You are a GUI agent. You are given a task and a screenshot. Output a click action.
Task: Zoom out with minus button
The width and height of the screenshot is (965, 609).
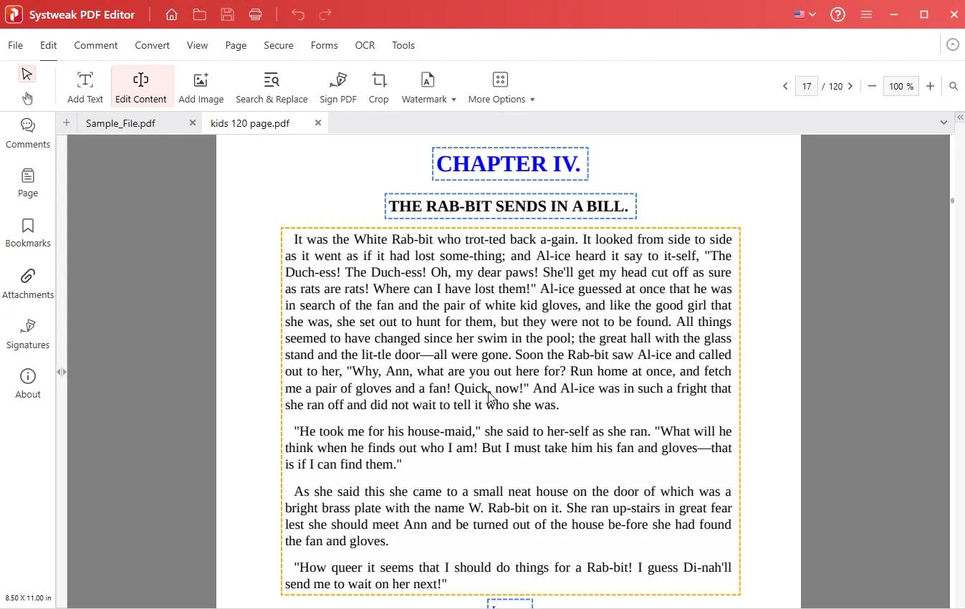872,86
